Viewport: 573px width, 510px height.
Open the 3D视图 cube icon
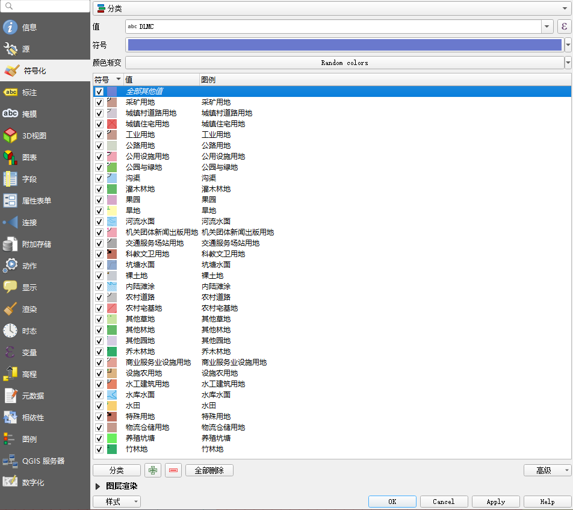[10, 135]
